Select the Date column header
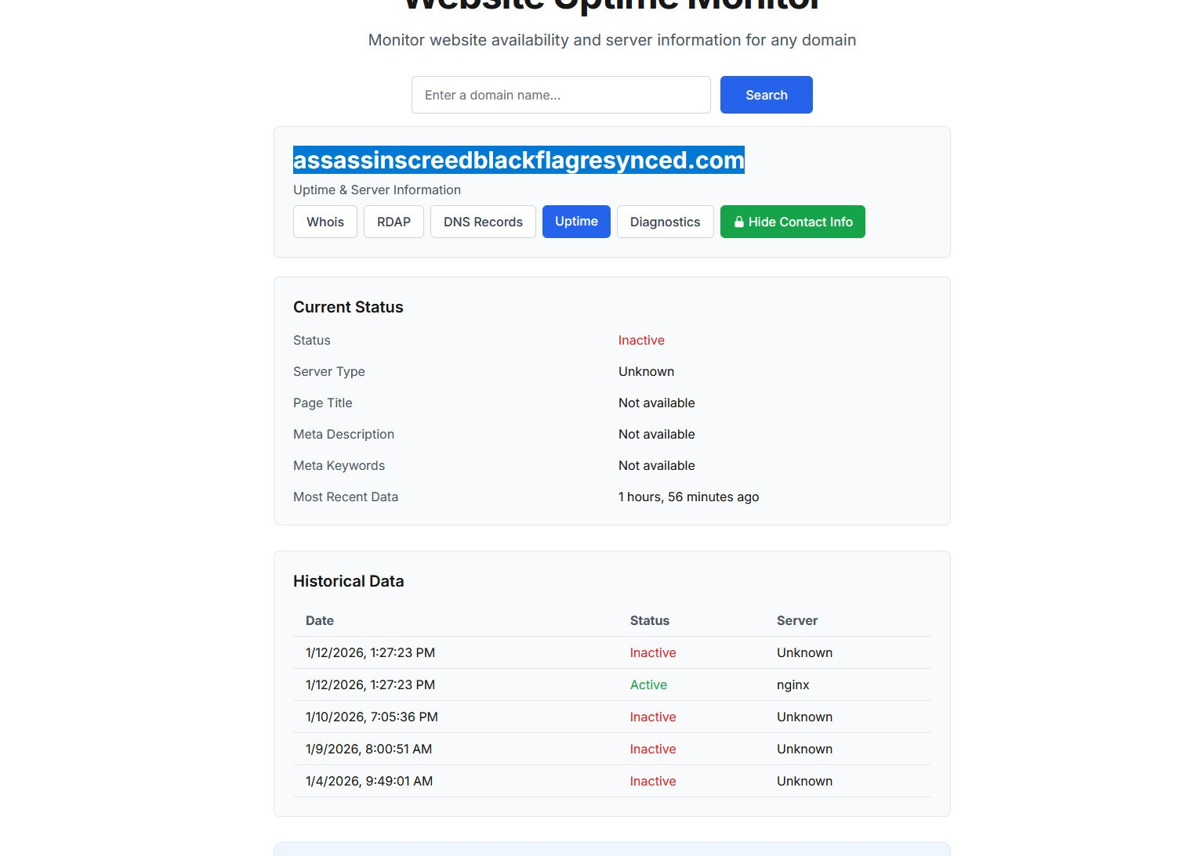 pos(320,621)
